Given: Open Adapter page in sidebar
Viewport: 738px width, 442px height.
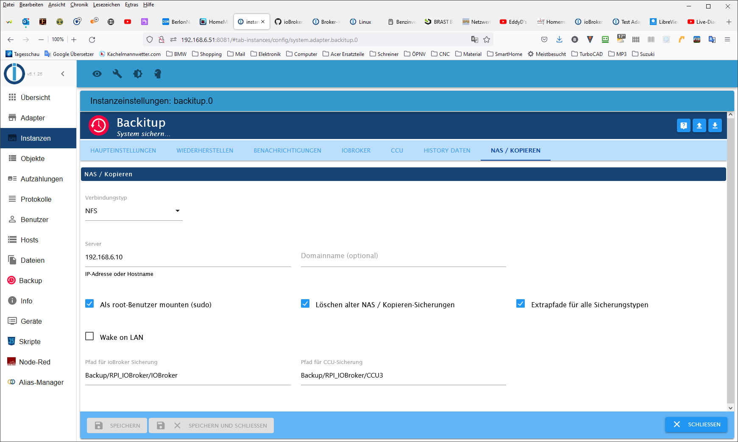Looking at the screenshot, I should (38, 118).
